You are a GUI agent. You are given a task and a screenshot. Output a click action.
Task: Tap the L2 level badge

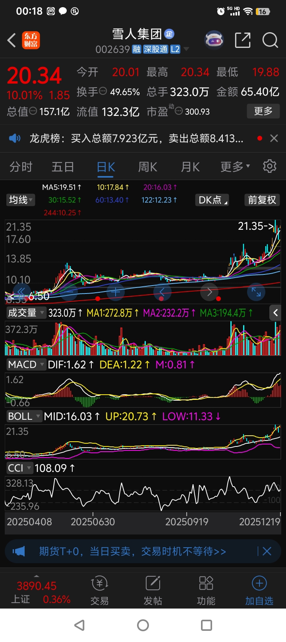175,49
